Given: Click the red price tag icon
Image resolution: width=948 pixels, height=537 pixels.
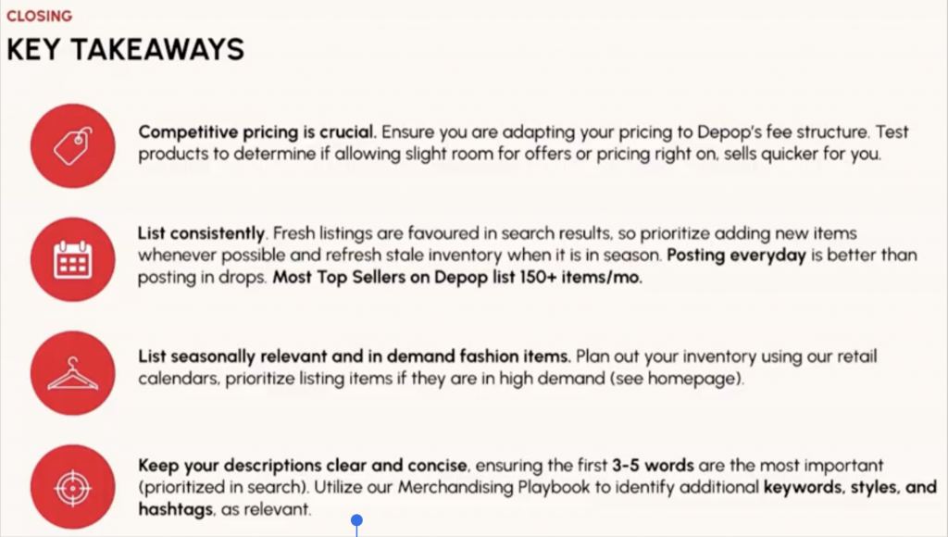Looking at the screenshot, I should (72, 144).
